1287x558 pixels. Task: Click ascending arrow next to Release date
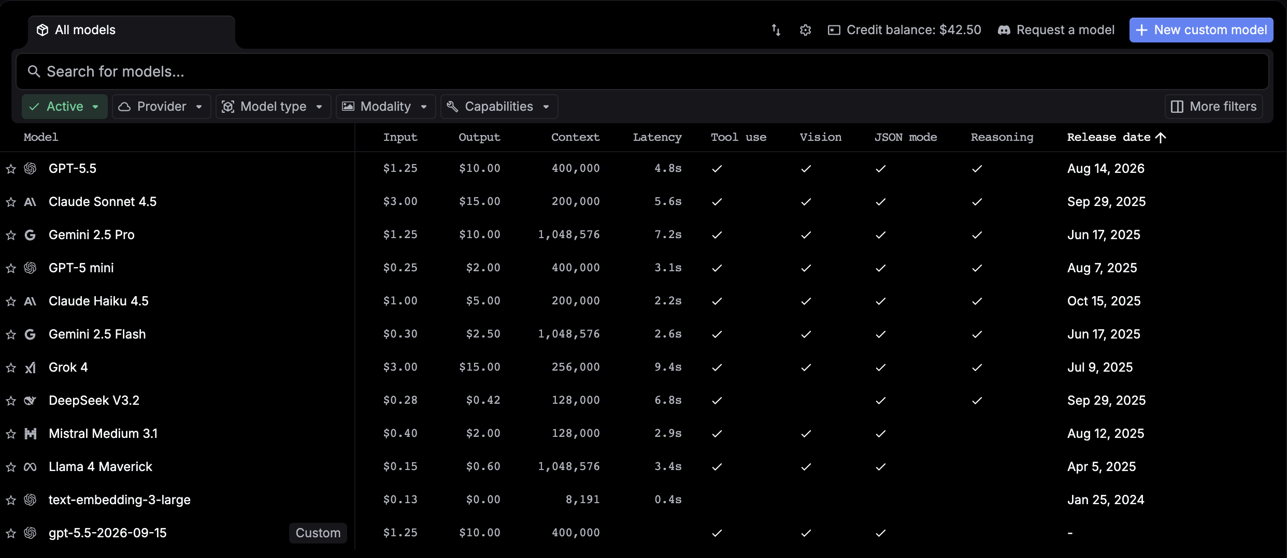pos(1161,137)
